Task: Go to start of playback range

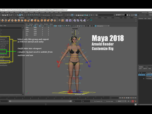Action: point(120,98)
